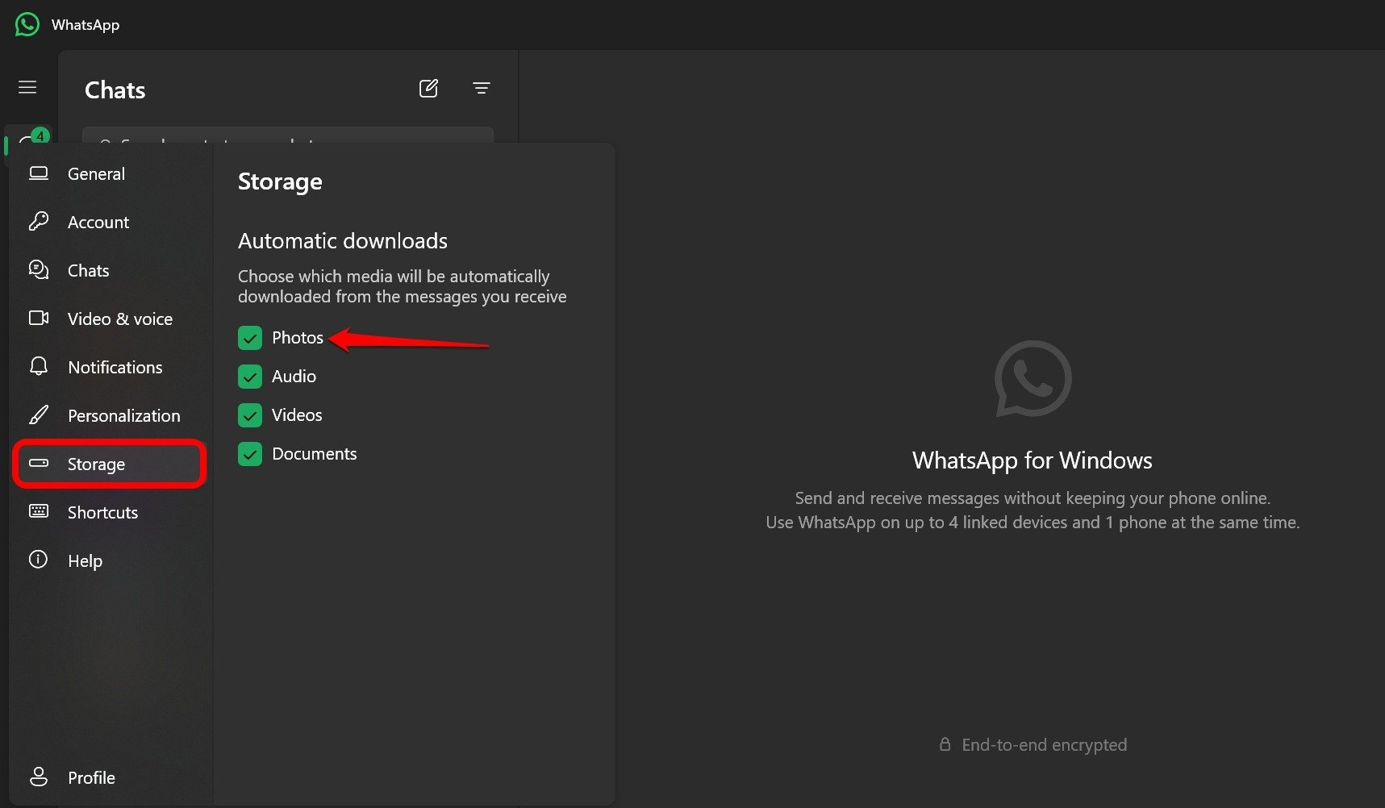Click the WhatsApp logo in the header
1385x808 pixels.
click(x=27, y=23)
